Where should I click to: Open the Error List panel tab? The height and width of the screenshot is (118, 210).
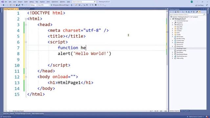click(x=6, y=114)
